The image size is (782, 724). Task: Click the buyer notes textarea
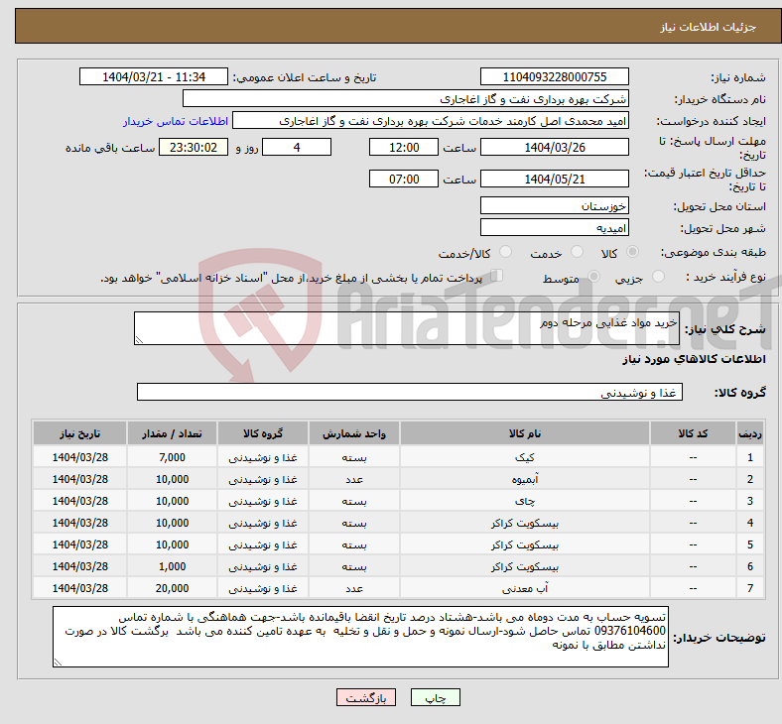360,637
